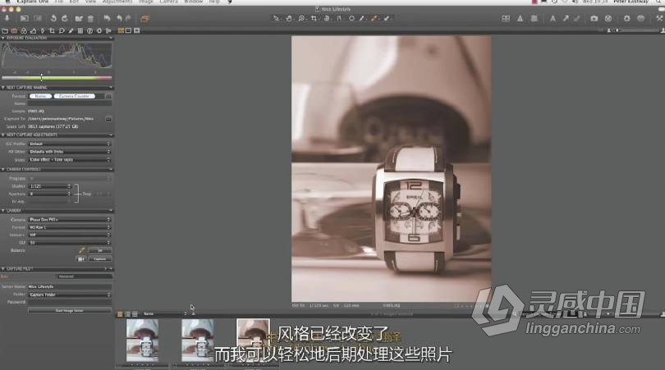The width and height of the screenshot is (665, 370).
Task: Open the Camera menu
Action: [x=168, y=2]
